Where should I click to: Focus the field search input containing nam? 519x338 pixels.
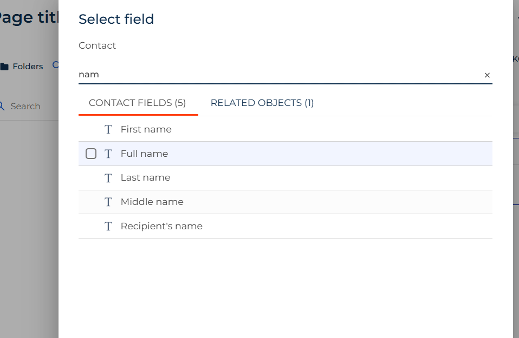pos(280,75)
